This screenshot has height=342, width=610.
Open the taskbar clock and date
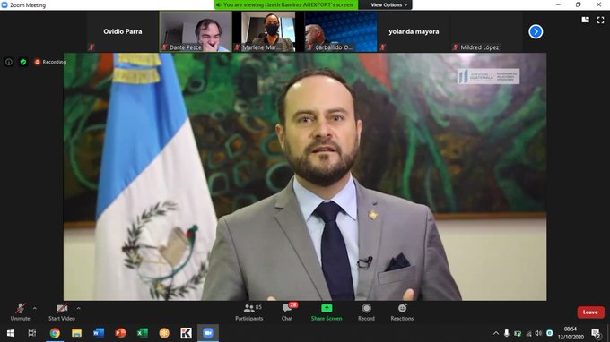[x=571, y=333]
